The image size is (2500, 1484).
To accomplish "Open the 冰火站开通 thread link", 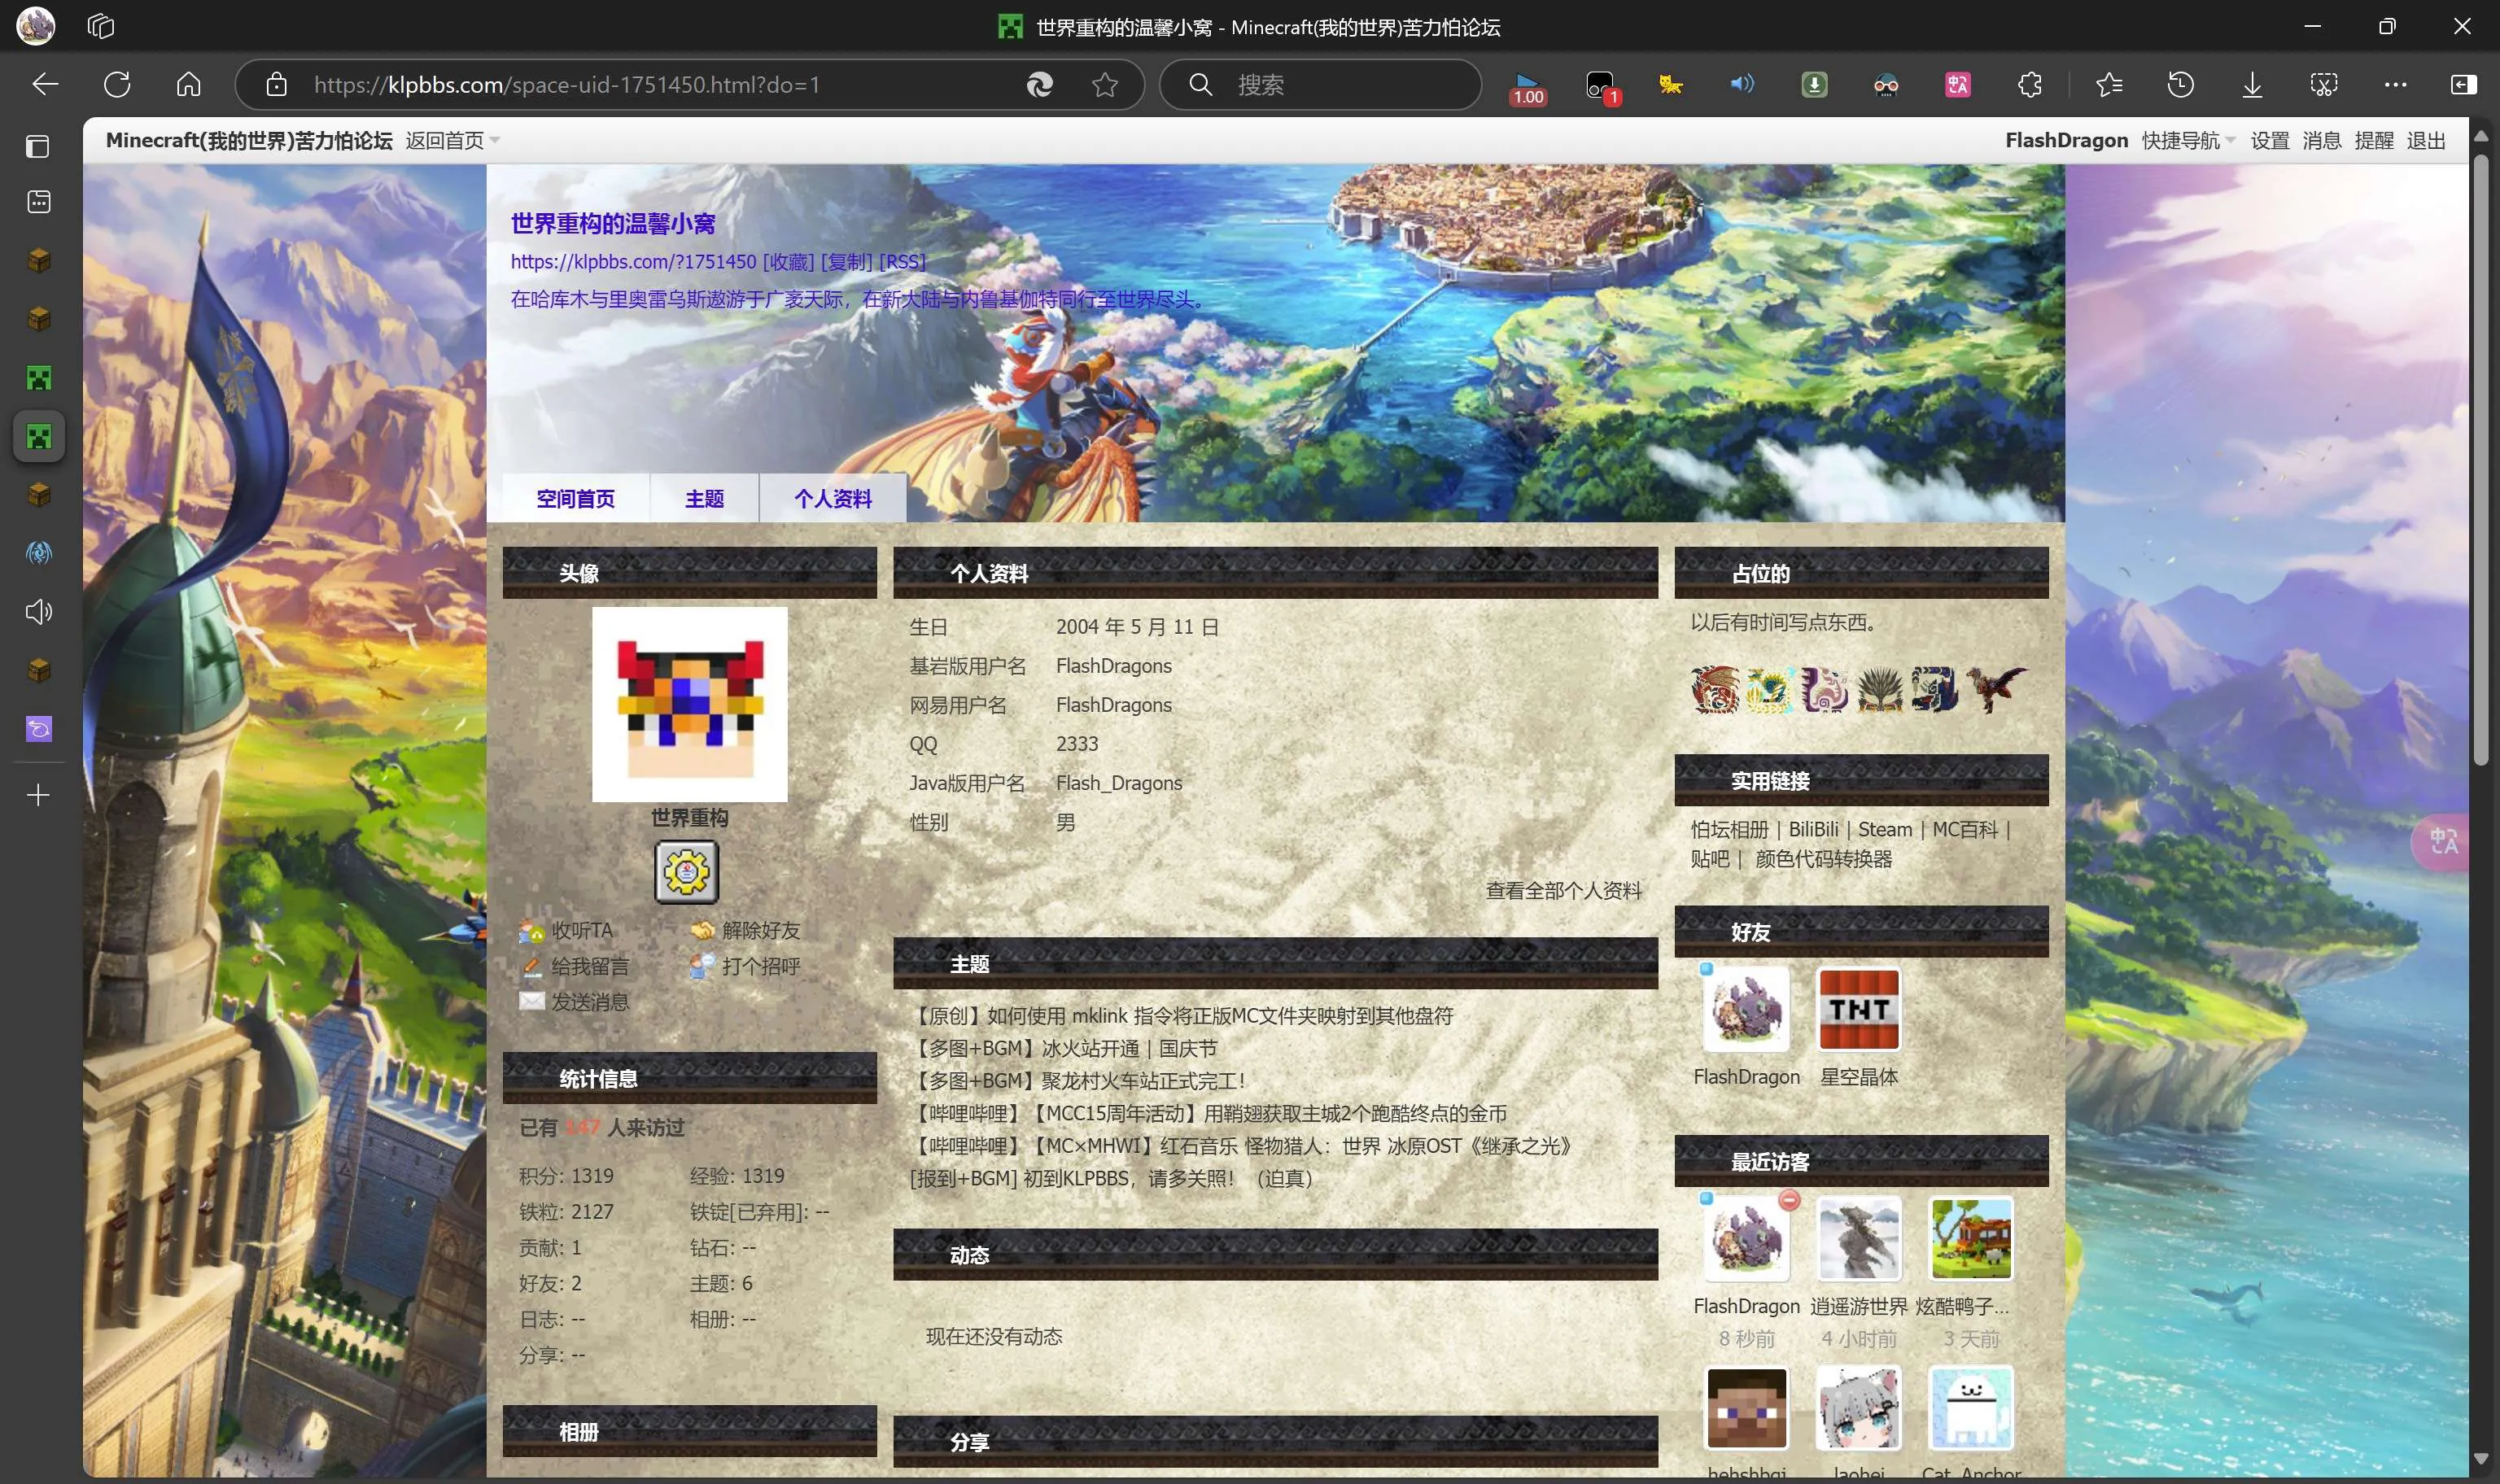I will click(x=1065, y=1048).
